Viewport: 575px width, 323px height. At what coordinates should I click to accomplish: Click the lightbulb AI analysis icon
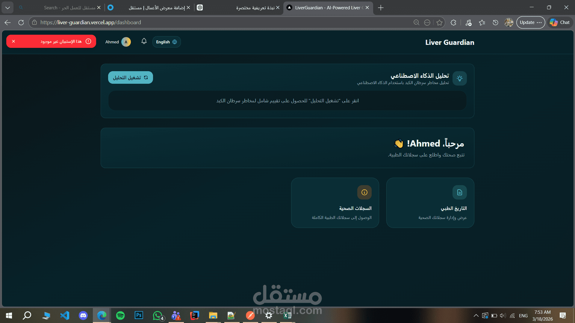(x=459, y=78)
